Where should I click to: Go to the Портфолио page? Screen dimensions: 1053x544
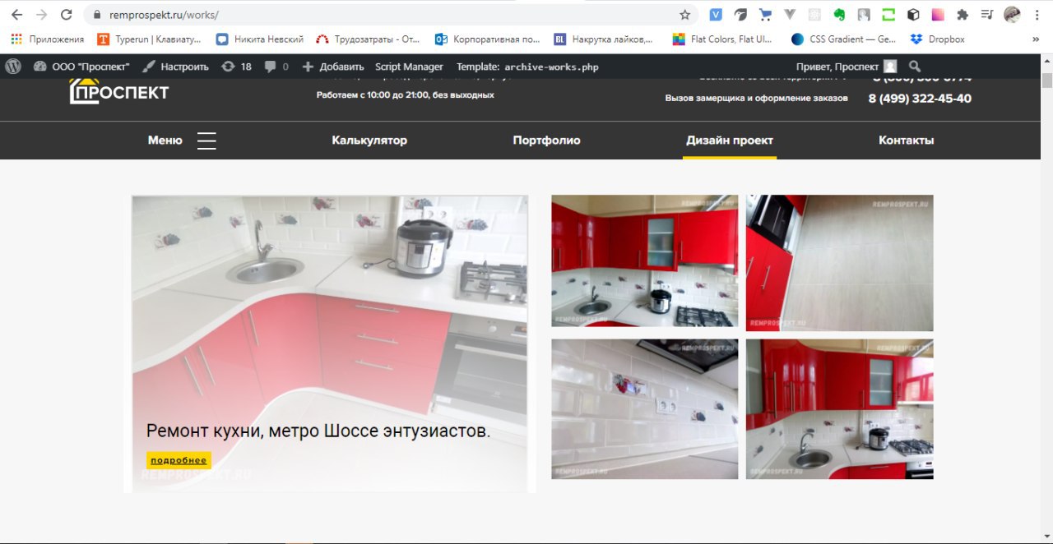(x=546, y=141)
